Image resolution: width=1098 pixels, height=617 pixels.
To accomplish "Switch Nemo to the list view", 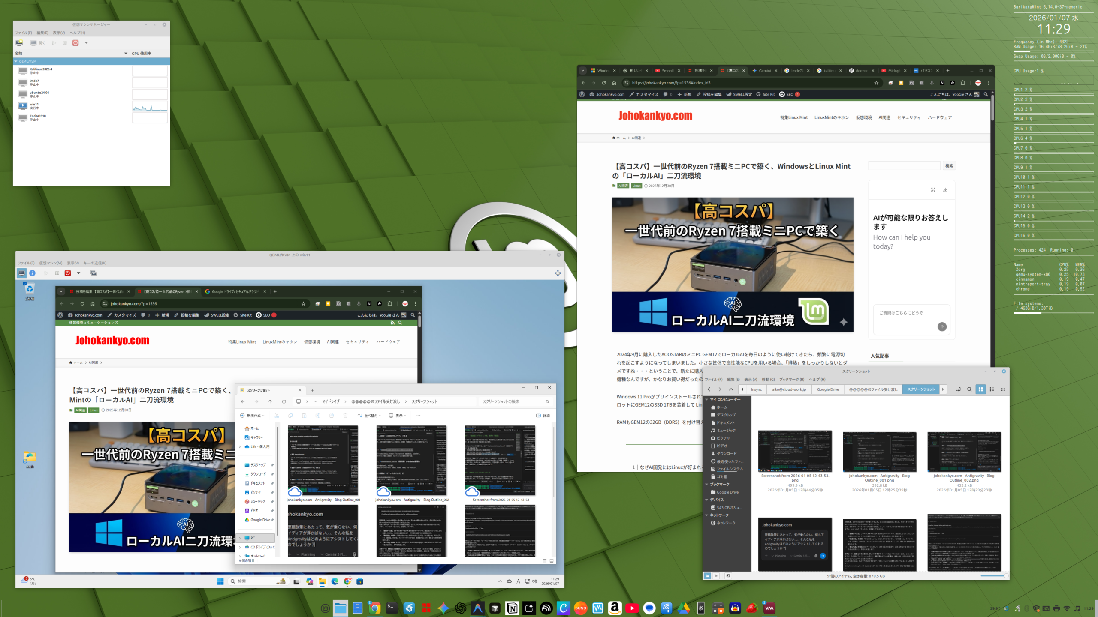I will click(992, 389).
